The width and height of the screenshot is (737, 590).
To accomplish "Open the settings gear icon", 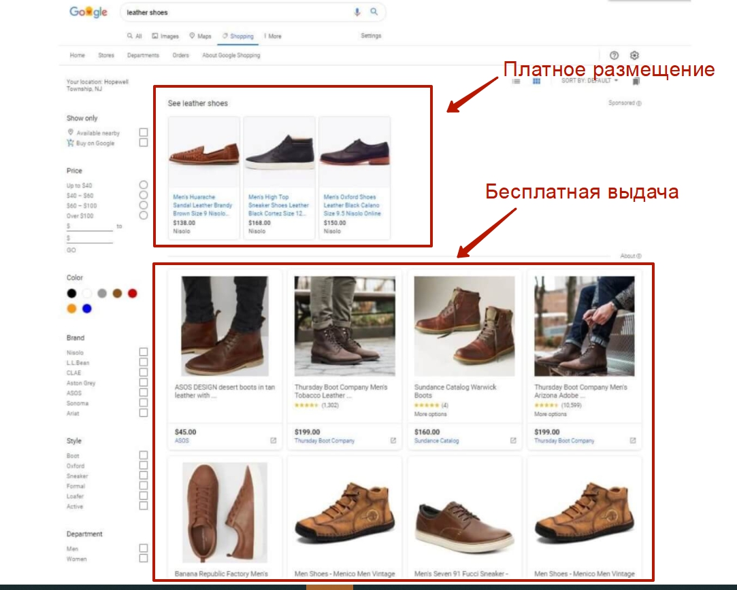I will (x=634, y=55).
